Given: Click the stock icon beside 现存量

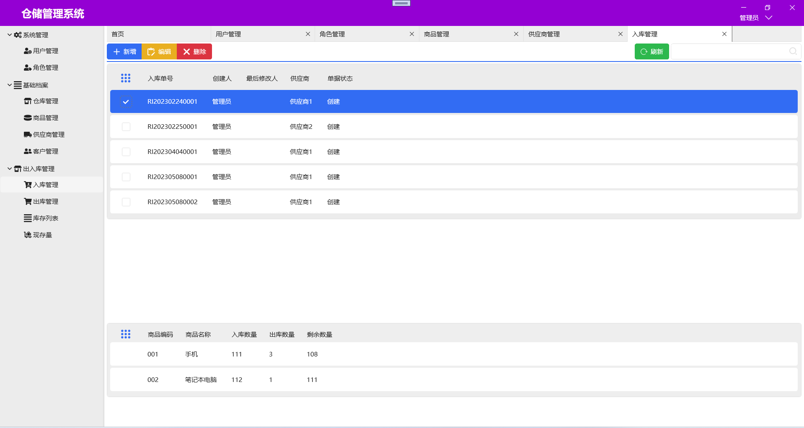Looking at the screenshot, I should pos(28,235).
